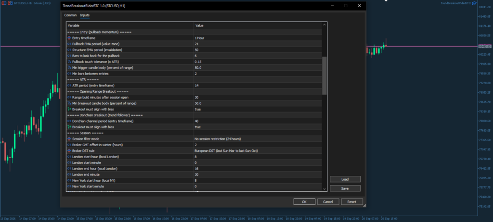Viewport: 493px width, 222px height.
Task: Click the scrollbar down arrow in inputs list
Action: coord(324,188)
